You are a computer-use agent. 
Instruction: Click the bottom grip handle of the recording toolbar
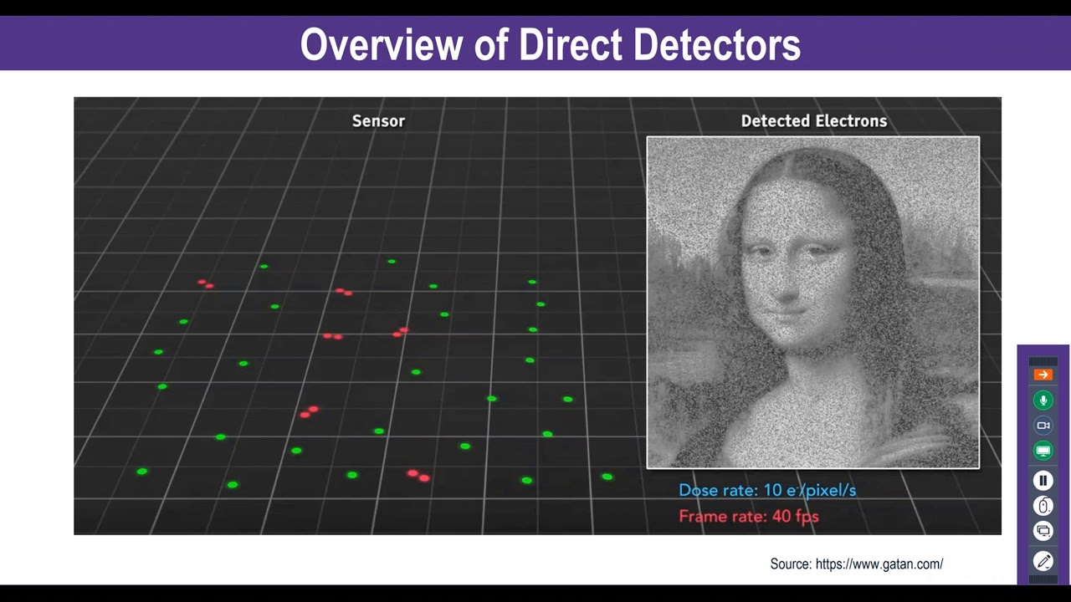tap(1043, 579)
